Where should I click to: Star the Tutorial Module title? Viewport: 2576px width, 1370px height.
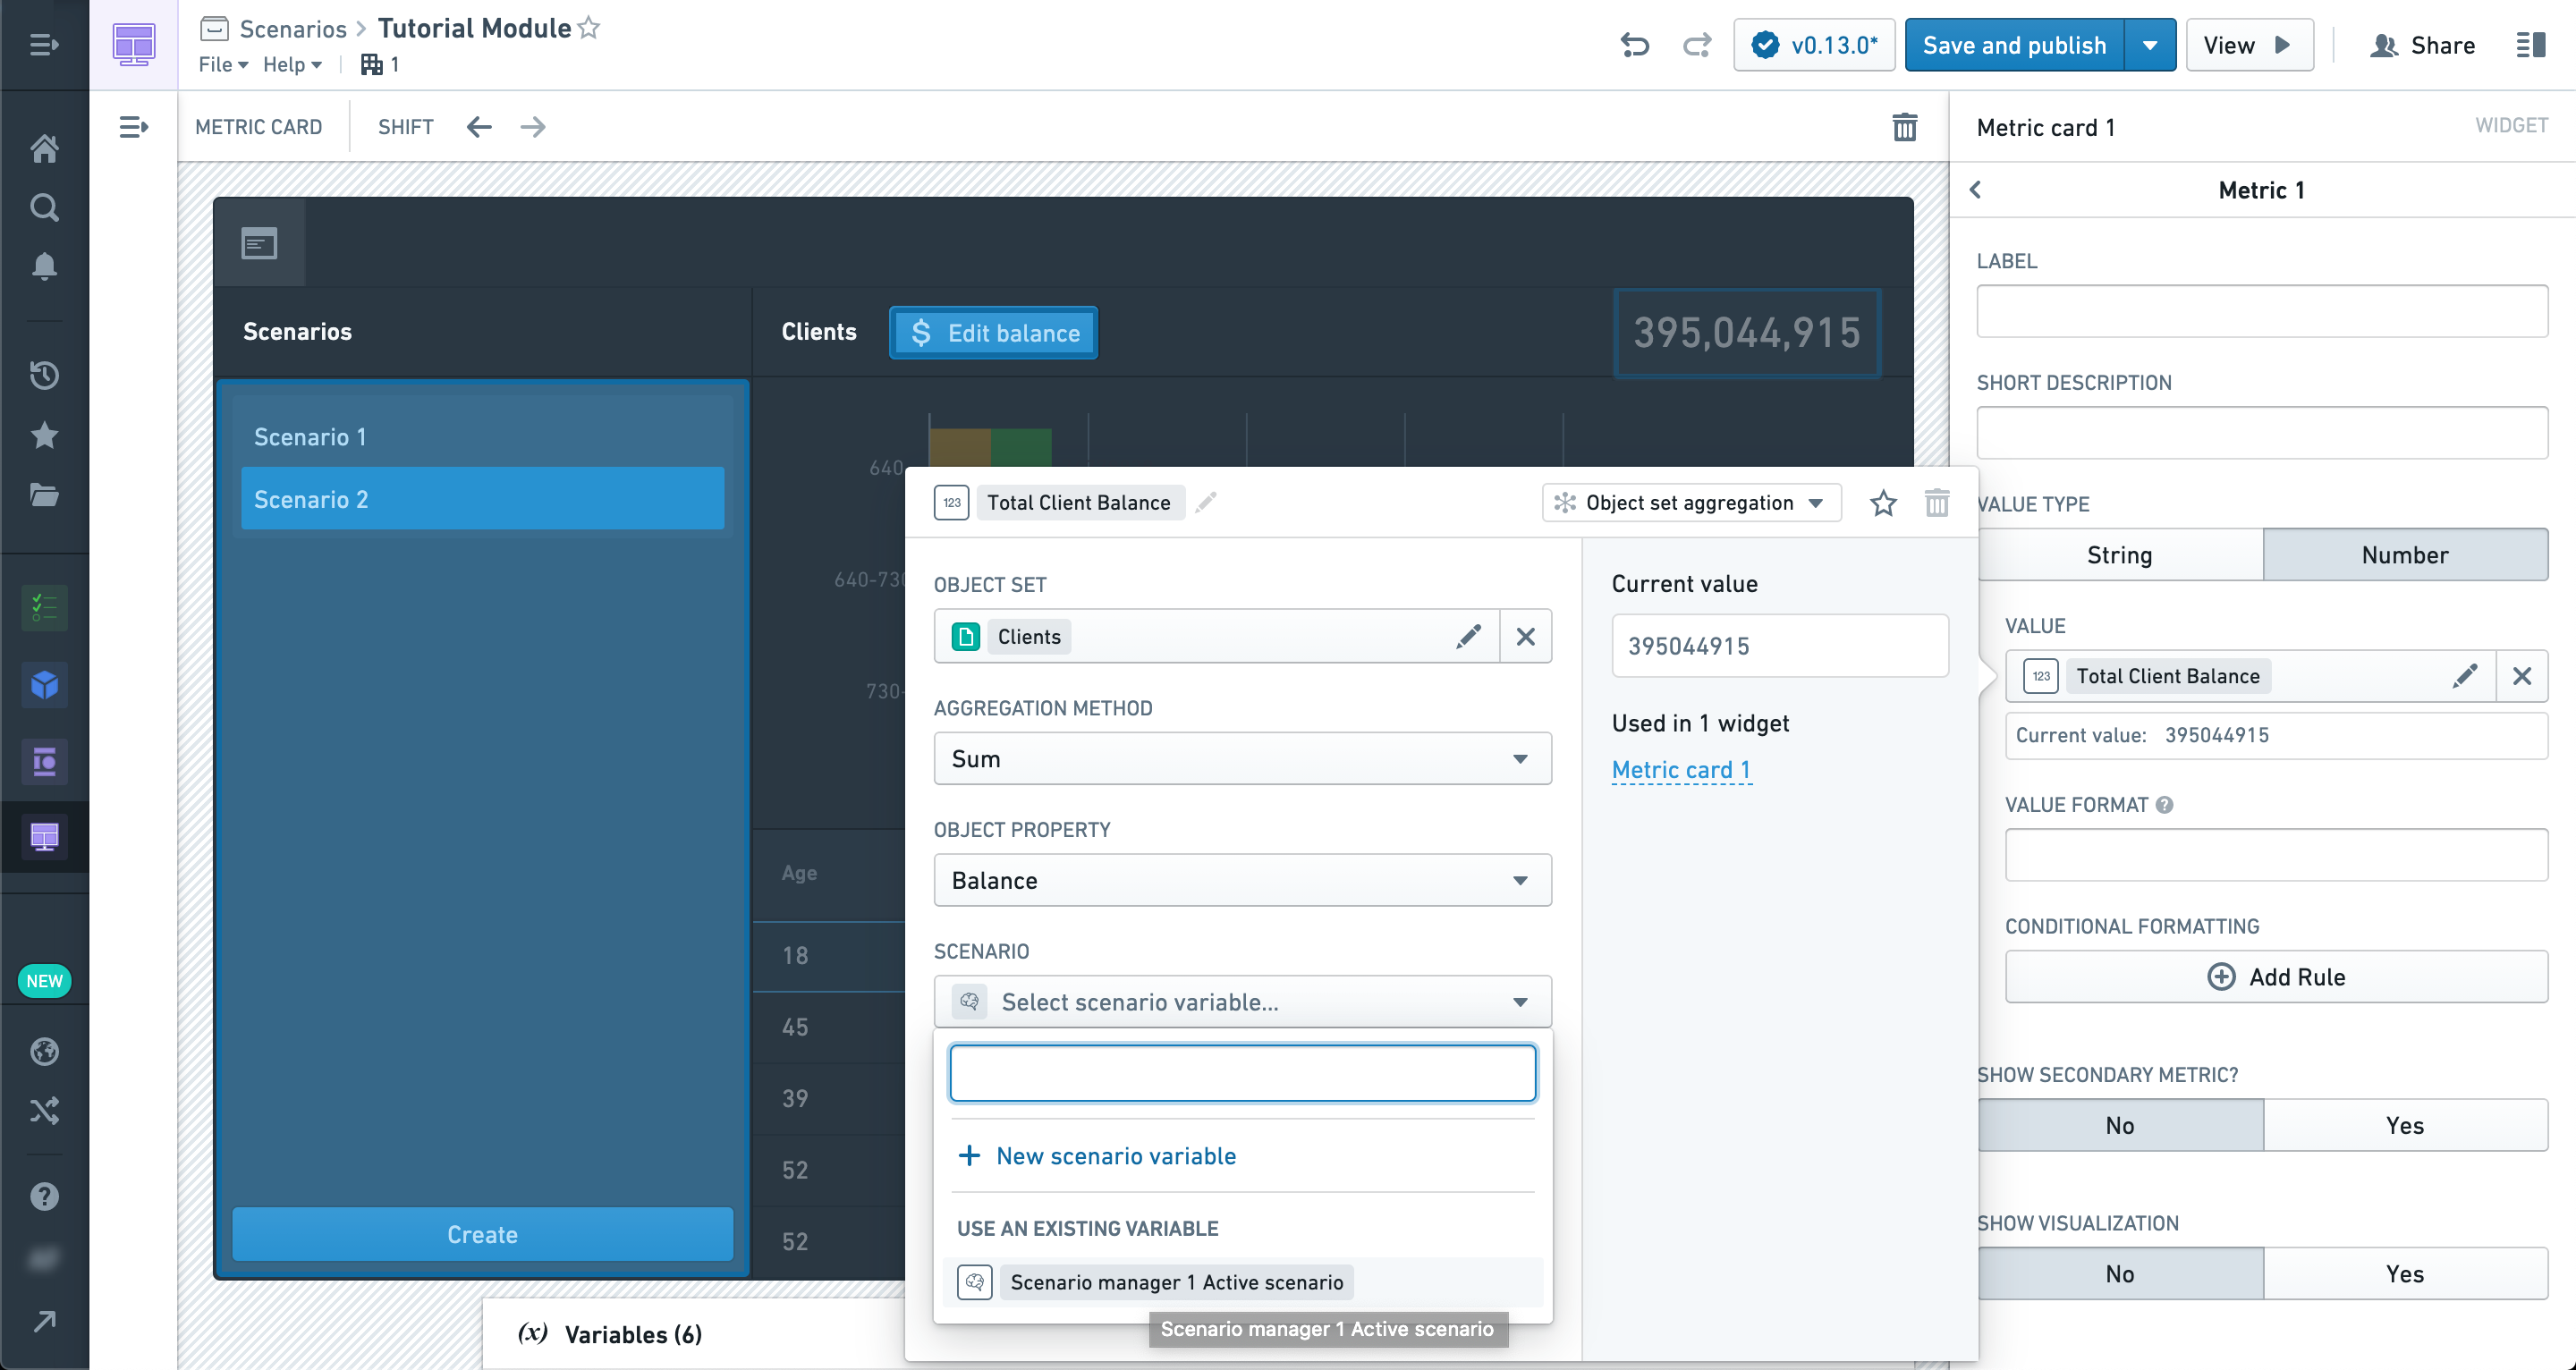(589, 28)
